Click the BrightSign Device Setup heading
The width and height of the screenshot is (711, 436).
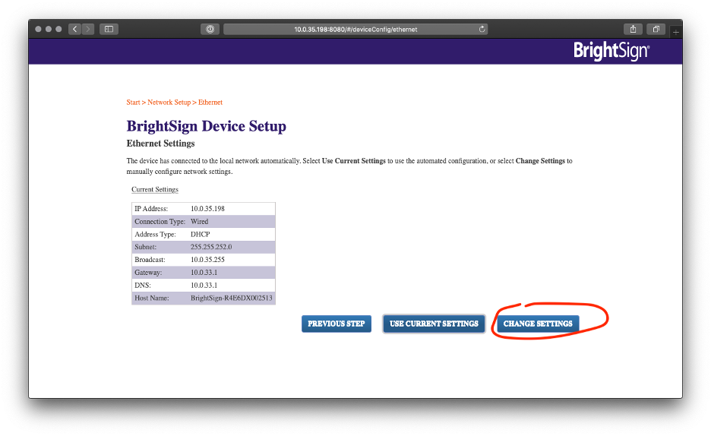[x=207, y=126]
